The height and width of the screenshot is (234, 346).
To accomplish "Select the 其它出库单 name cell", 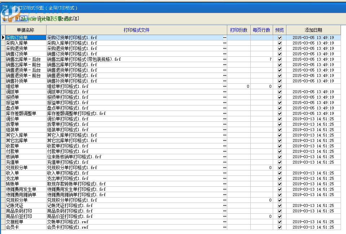I will pyautogui.click(x=26, y=140).
